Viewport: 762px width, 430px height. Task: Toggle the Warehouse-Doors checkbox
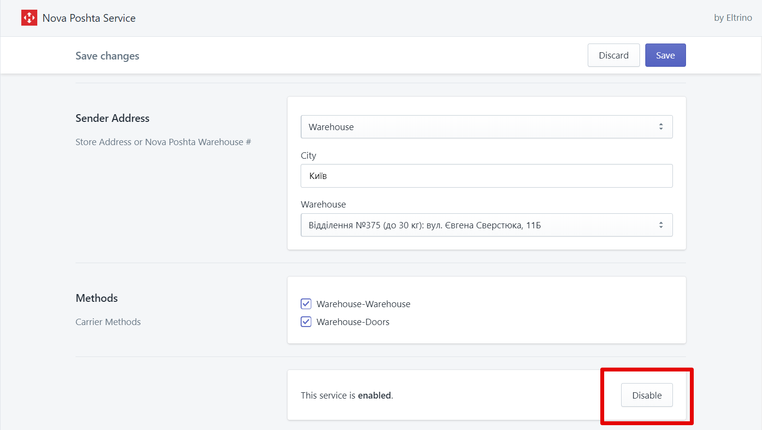pyautogui.click(x=306, y=322)
